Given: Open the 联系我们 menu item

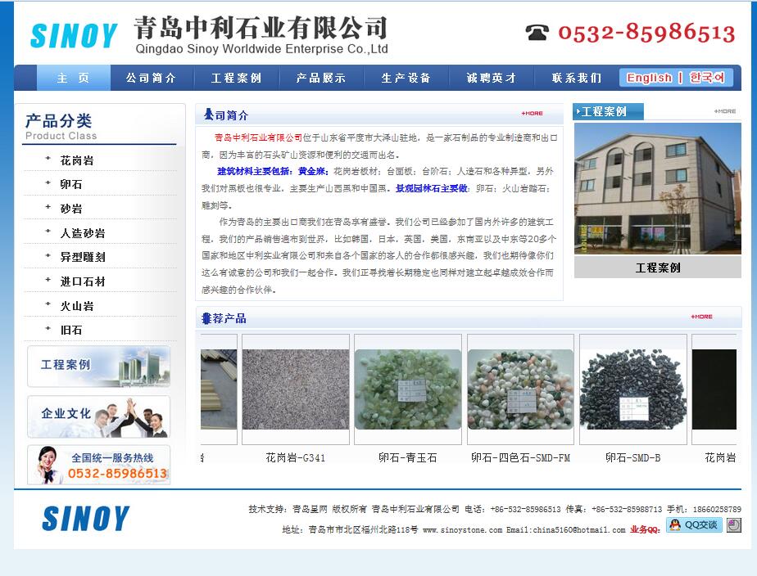Looking at the screenshot, I should pos(577,78).
